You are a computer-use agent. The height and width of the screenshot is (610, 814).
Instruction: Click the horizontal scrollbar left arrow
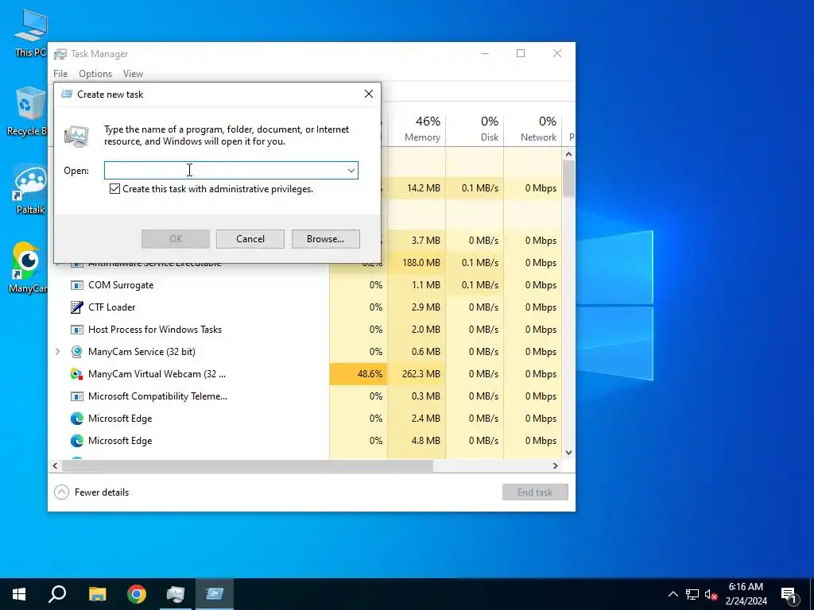[x=55, y=465]
